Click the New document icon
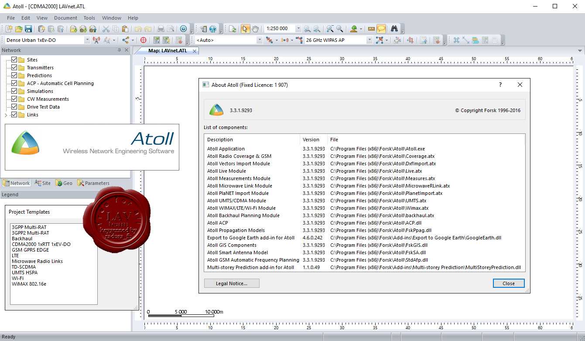The height and width of the screenshot is (341, 585). (9, 29)
